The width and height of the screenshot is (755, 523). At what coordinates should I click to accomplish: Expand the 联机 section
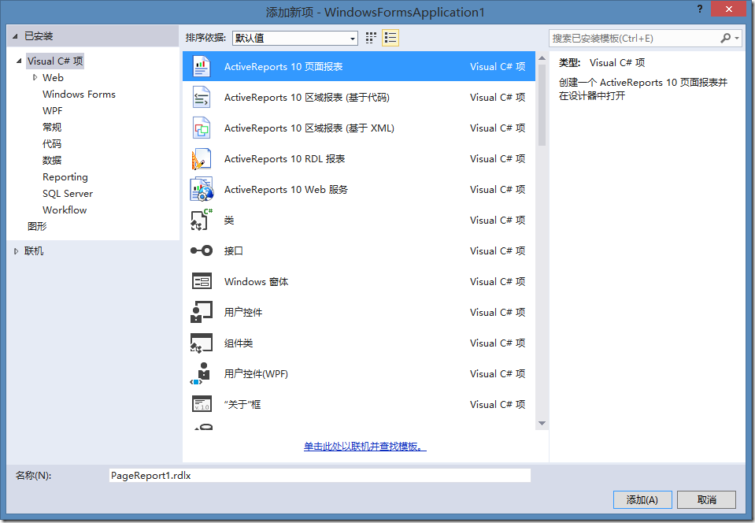16,251
